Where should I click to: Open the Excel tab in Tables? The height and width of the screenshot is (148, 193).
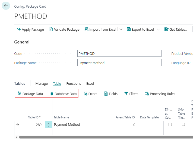click(90, 83)
